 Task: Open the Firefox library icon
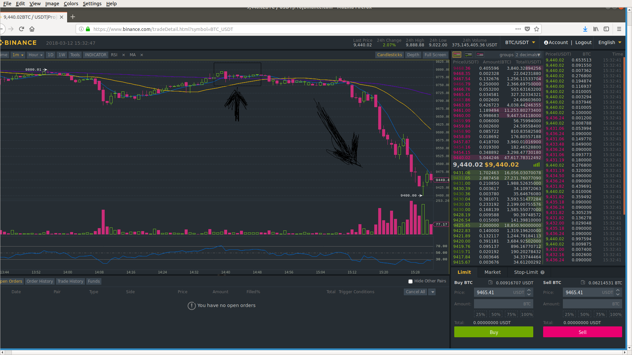(x=596, y=29)
